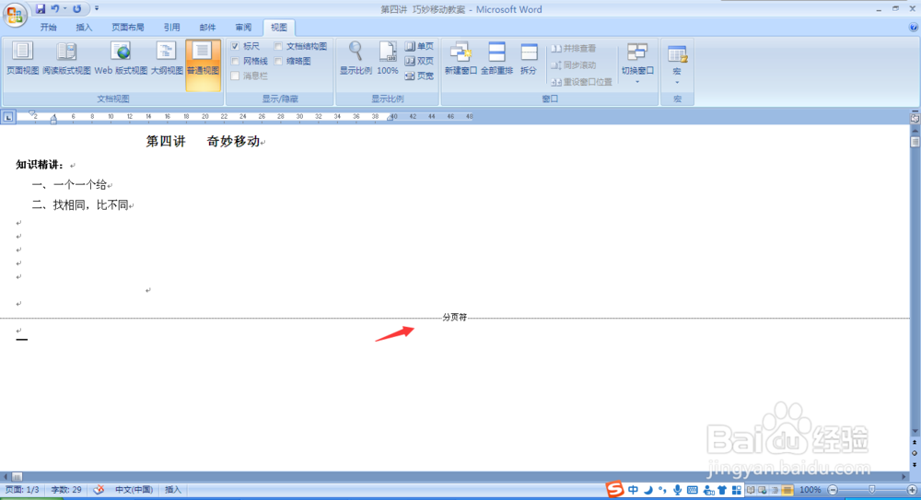Screen dimensions: 921x500
Task: Choose 单页 one page zoom
Action: pos(419,46)
